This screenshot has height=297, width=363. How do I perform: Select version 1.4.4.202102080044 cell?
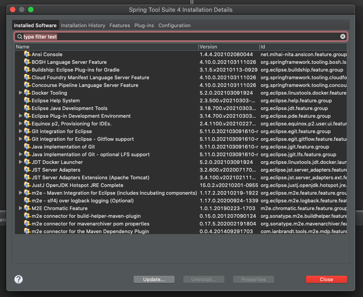pos(226,54)
